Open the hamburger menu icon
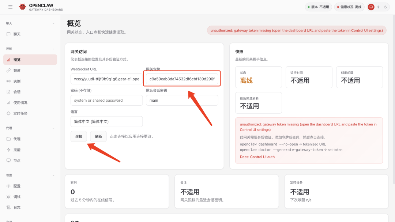This screenshot has height=222, width=395. tap(10, 7)
